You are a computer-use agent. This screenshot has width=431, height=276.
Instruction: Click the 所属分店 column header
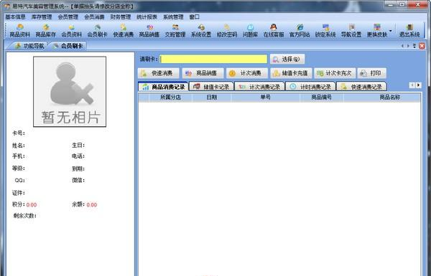pos(170,97)
